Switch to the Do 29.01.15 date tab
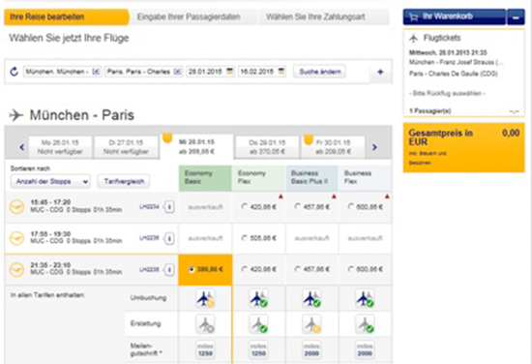Image resolution: width=532 pixels, height=364 pixels. [267, 147]
